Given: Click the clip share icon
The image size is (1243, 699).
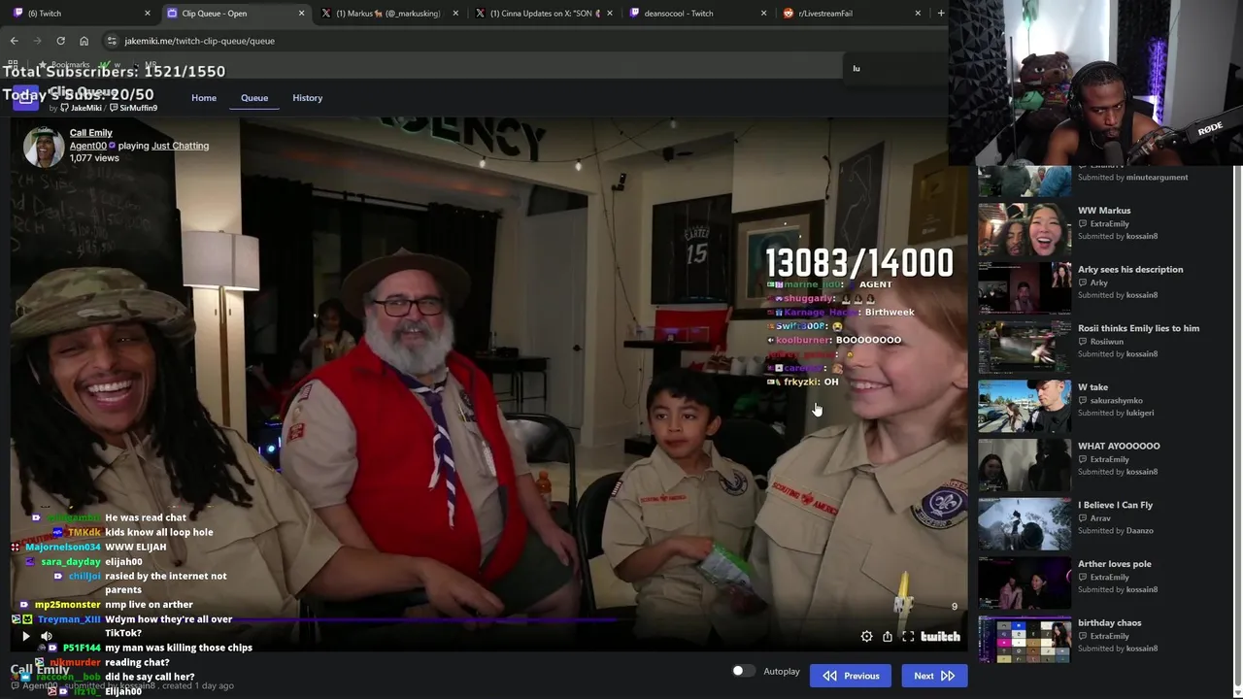Looking at the screenshot, I should 888,637.
